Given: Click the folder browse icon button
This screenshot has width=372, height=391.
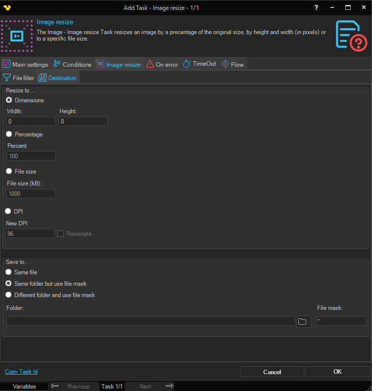Looking at the screenshot, I should 302,322.
